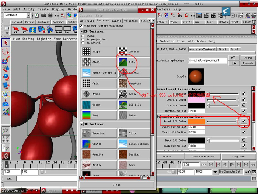Collapse the 2D Textures section
This screenshot has width=258, height=194.
click(81, 31)
